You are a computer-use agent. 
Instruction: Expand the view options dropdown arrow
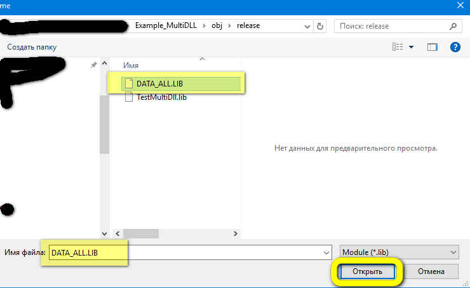click(412, 47)
